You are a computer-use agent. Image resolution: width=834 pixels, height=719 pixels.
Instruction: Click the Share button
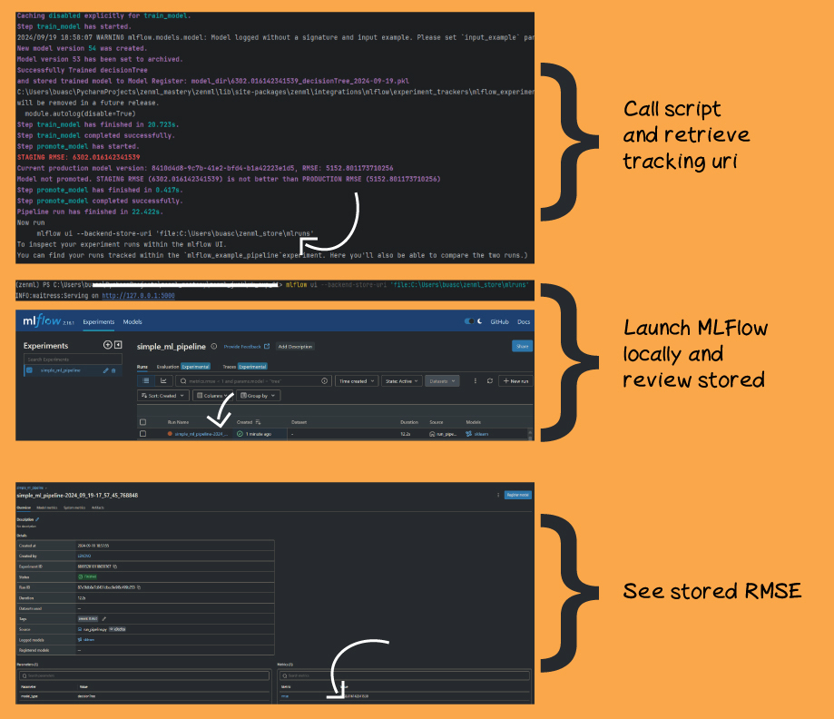coord(523,347)
